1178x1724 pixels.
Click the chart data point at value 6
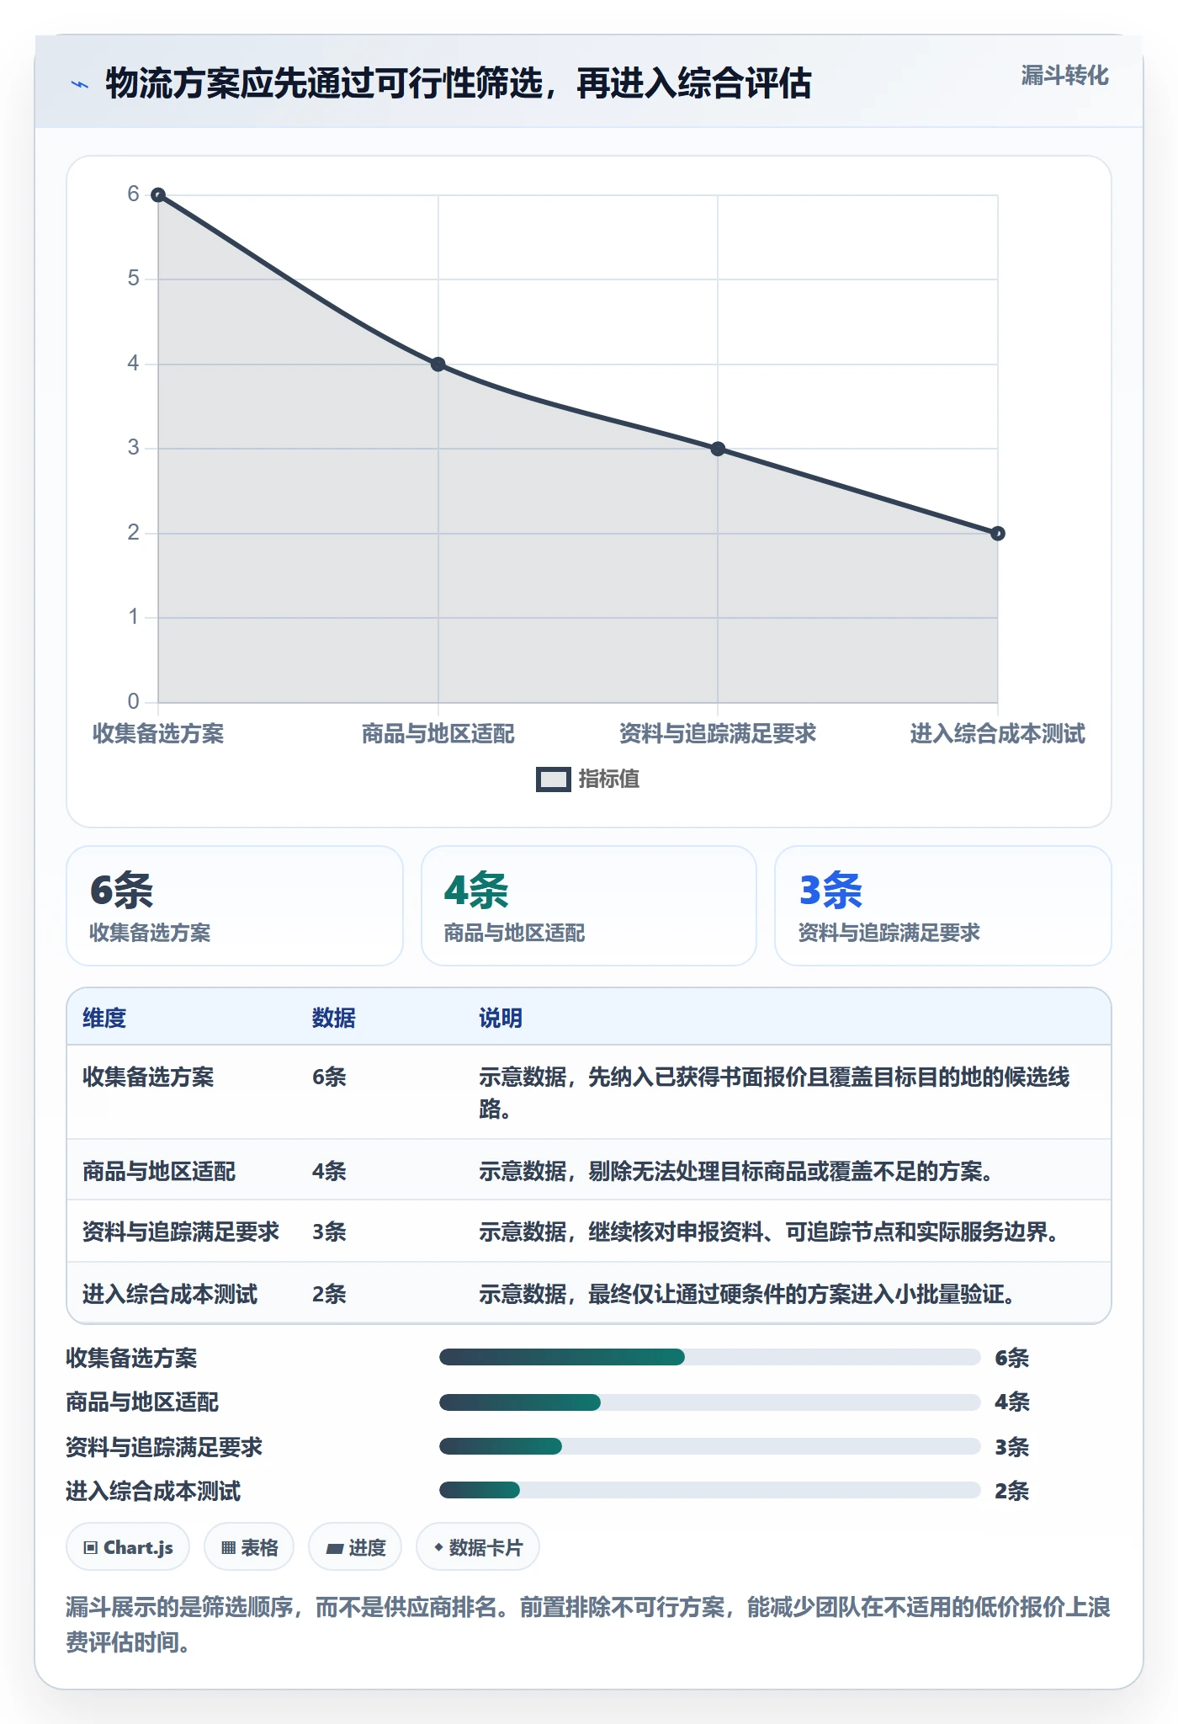coord(158,195)
